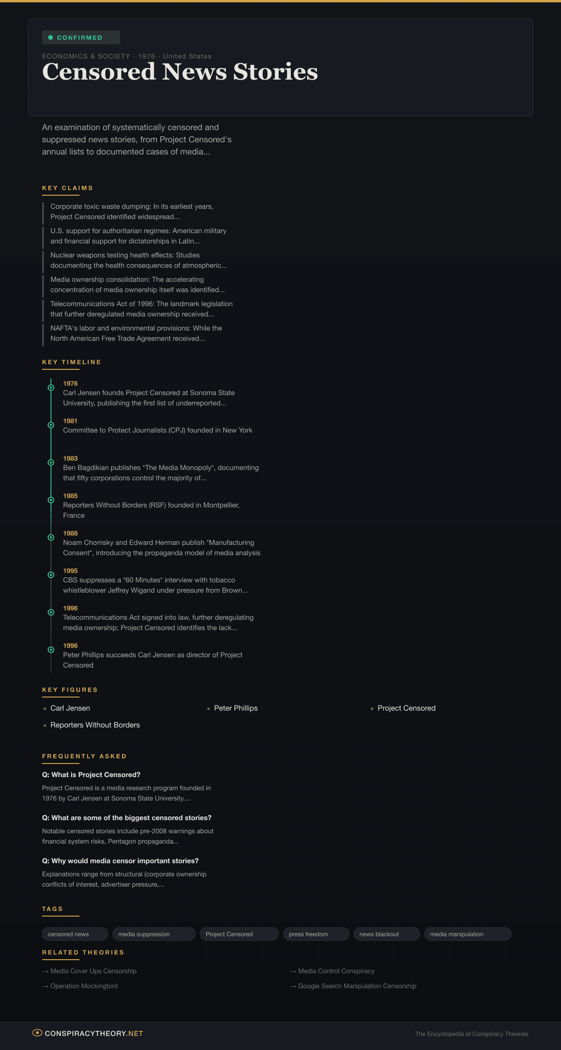561x1050 pixels.
Task: Expand 'Why would media censor important stories?'
Action: pyautogui.click(x=120, y=861)
